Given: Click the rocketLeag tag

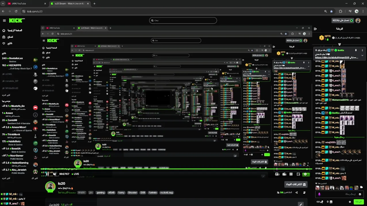Looking at the screenshot, I should (167, 193).
